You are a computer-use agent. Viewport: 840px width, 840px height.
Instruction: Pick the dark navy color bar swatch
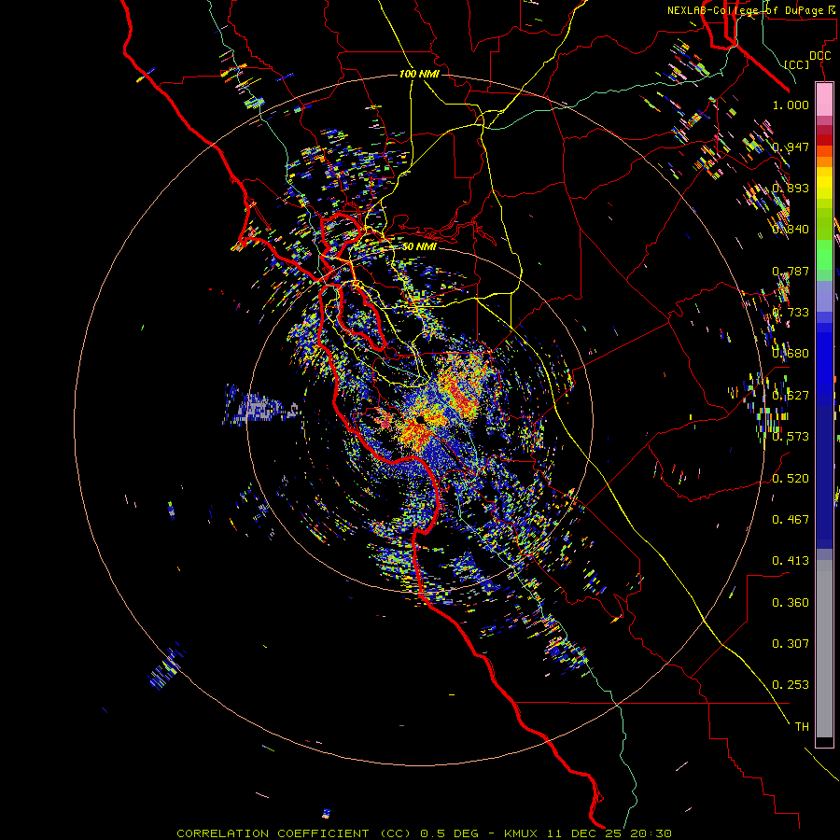824,477
